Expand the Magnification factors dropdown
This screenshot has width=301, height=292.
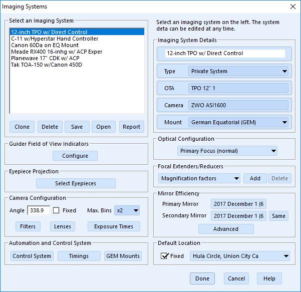(x=199, y=178)
